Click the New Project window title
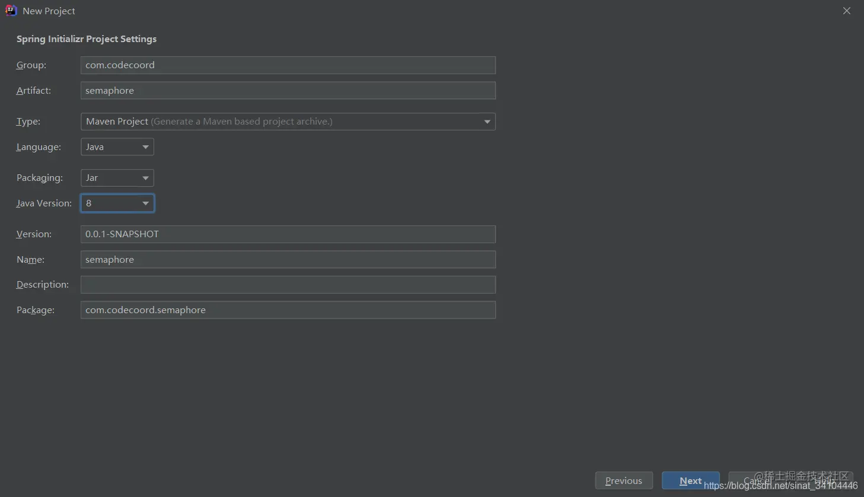Image resolution: width=864 pixels, height=497 pixels. tap(49, 11)
